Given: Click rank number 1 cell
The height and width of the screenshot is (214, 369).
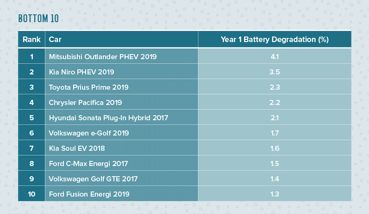Looking at the screenshot, I should [x=32, y=57].
